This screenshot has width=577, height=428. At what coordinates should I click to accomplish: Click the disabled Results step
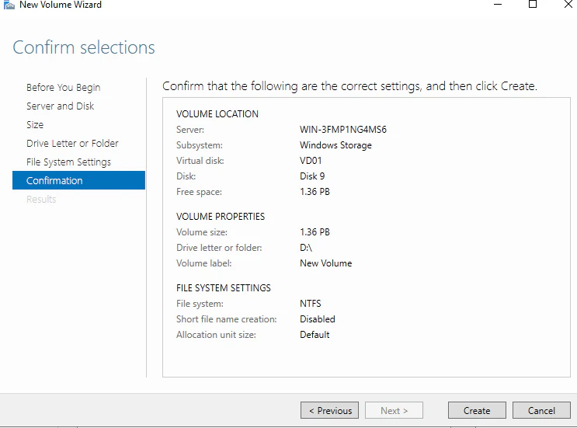click(41, 199)
